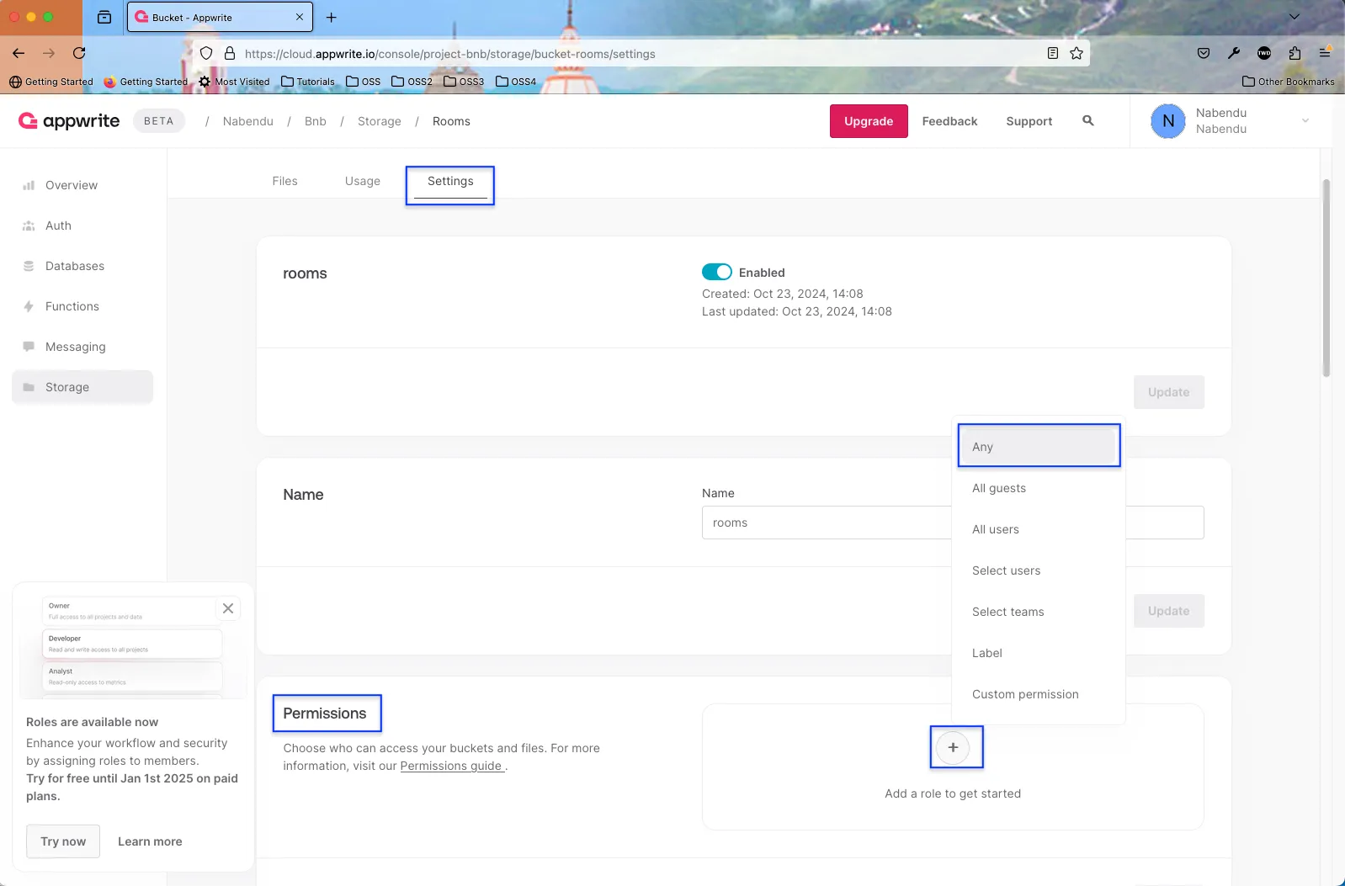This screenshot has height=886, width=1345.
Task: Open the OSS bookmarks folder
Action: 364,82
